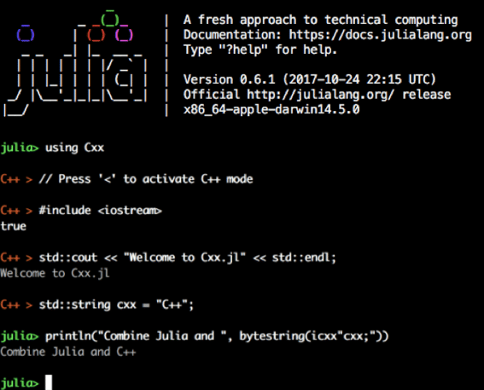484x390 pixels.
Task: Click the 'Press < to activate' comment
Action: pos(146,179)
